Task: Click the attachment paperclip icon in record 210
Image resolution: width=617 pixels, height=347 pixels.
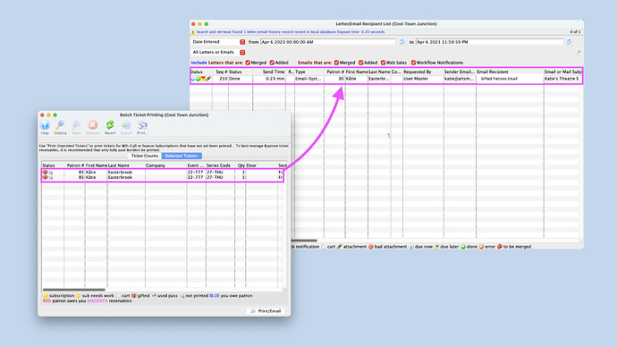Action: 208,79
